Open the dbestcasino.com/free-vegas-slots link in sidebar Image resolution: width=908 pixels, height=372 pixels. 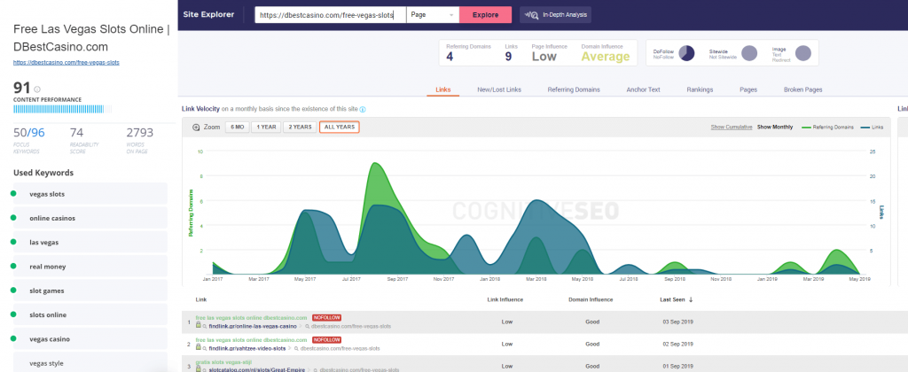pos(66,62)
